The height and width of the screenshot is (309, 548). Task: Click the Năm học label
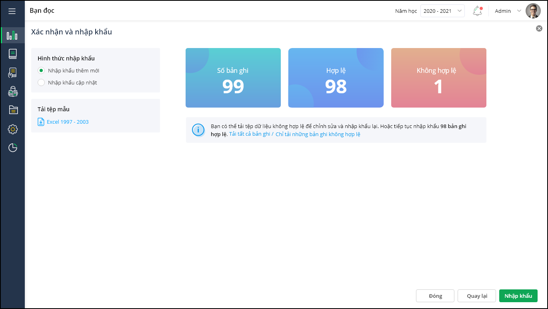tap(406, 11)
